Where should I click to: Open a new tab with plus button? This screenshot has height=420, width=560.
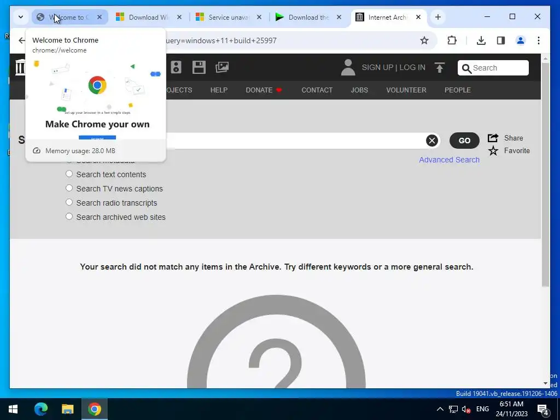coord(438,17)
